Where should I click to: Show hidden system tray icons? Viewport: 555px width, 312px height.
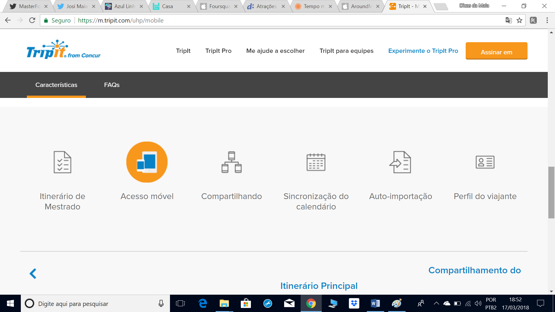436,303
